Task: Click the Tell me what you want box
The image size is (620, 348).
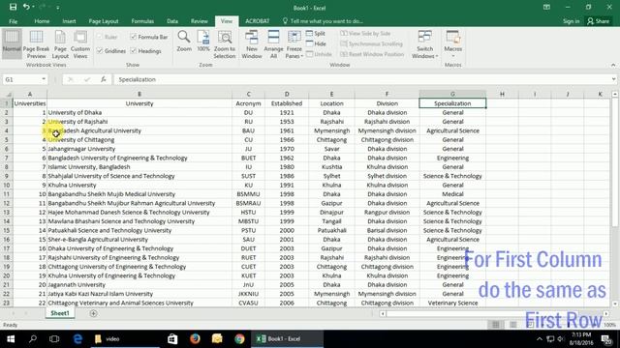Action: tap(323, 21)
